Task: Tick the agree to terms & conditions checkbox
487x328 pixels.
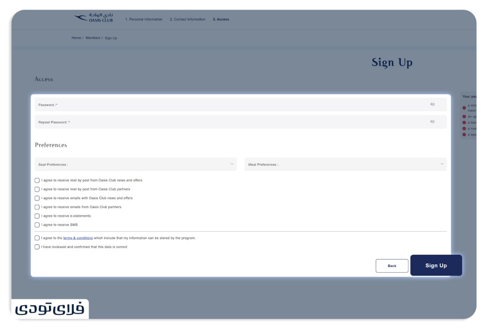Action: (37, 238)
